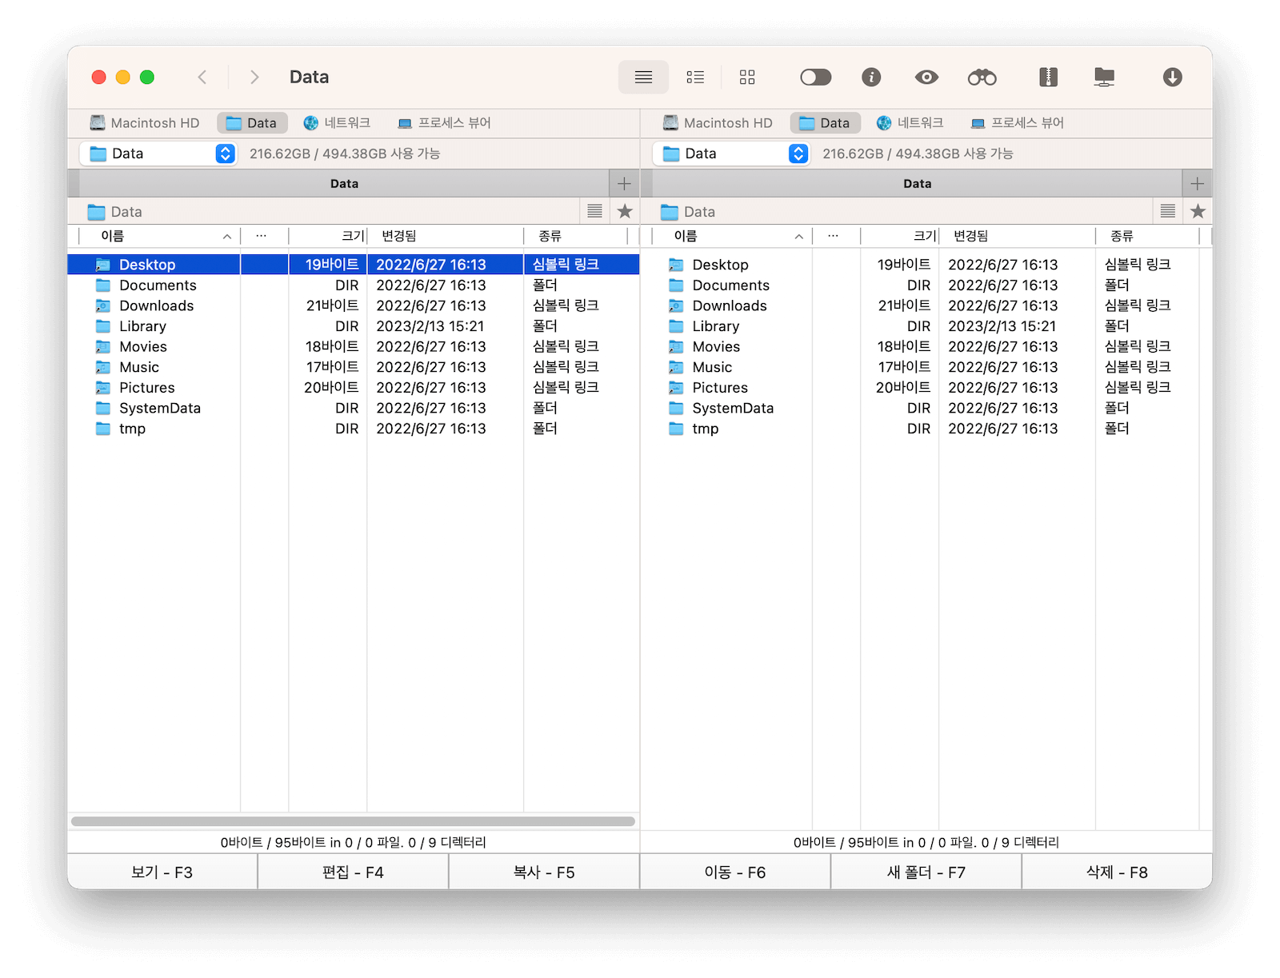
Task: Click the 삭제 - F8 button
Action: (x=1117, y=872)
